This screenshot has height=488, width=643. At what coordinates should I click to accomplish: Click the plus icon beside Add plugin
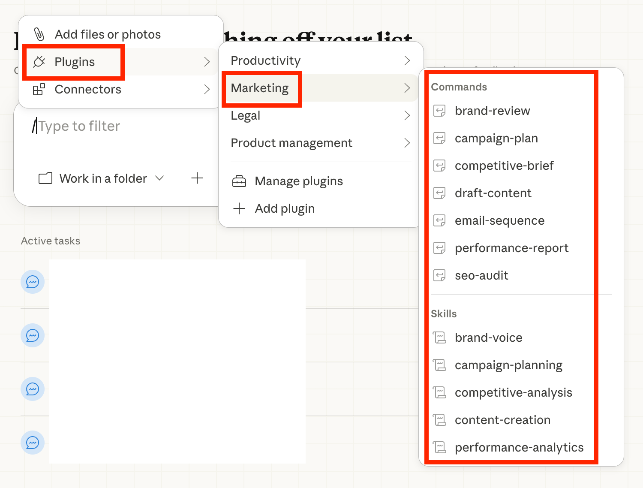239,209
